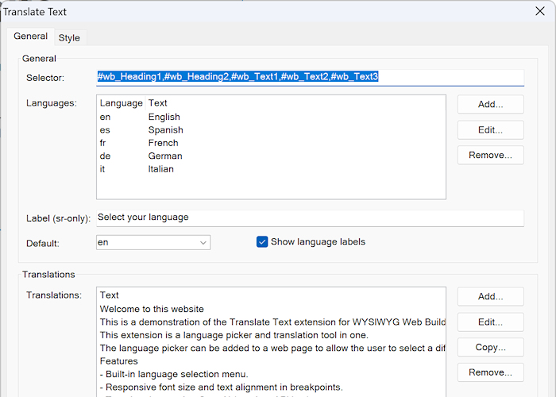Image resolution: width=556 pixels, height=397 pixels.
Task: Click Remove button beside Languages list
Action: 490,155
